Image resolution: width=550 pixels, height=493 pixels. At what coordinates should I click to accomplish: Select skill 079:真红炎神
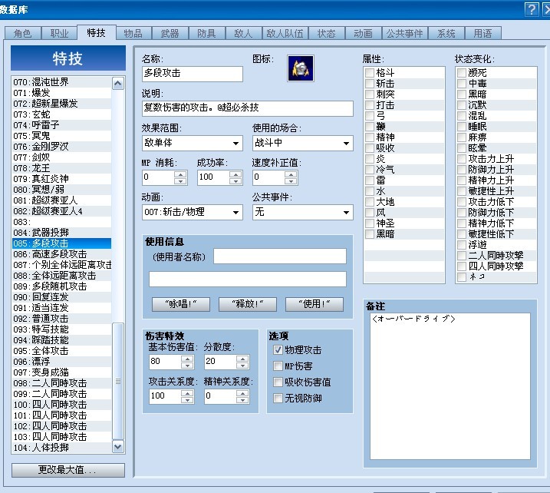pos(61,179)
